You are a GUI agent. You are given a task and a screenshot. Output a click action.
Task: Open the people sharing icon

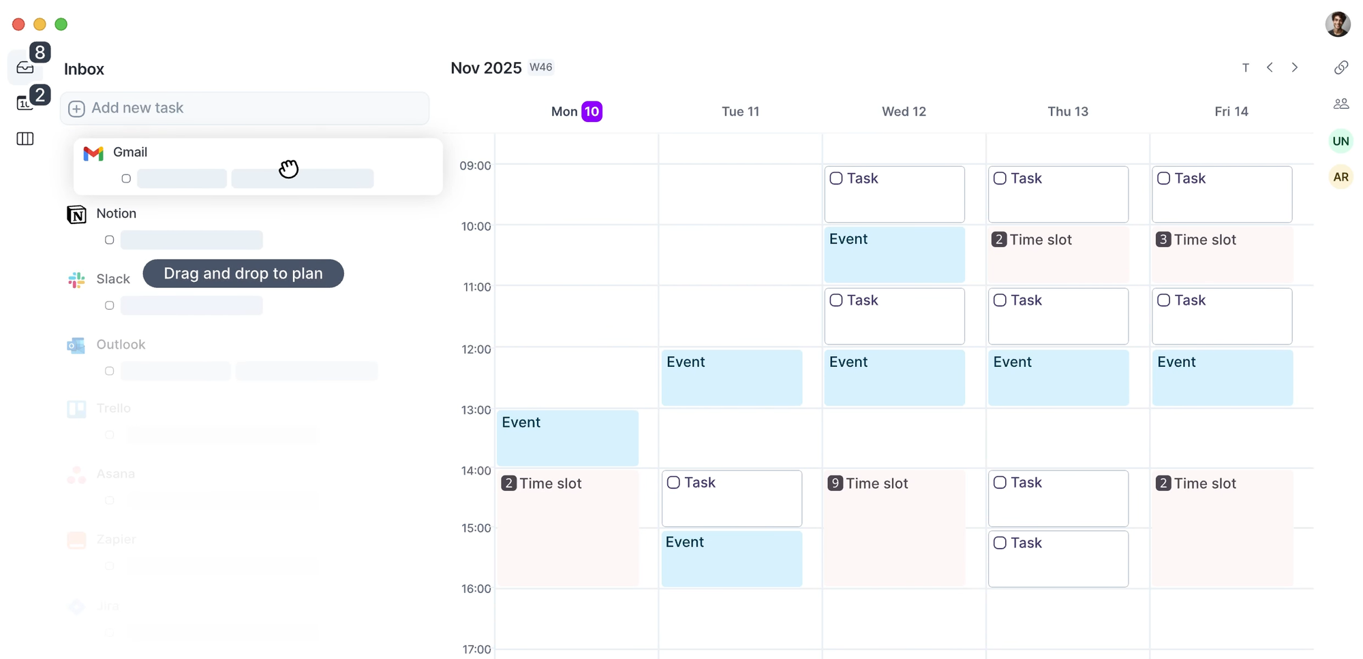(1341, 103)
